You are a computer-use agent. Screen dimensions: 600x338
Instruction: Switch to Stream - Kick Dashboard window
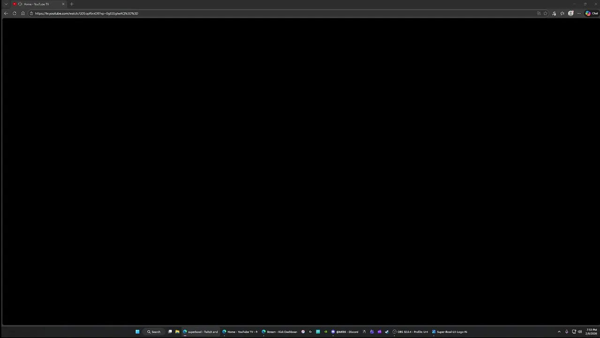pos(280,332)
